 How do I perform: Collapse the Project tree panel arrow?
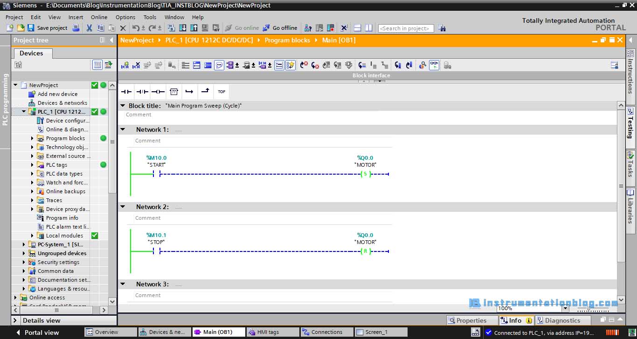tap(111, 41)
